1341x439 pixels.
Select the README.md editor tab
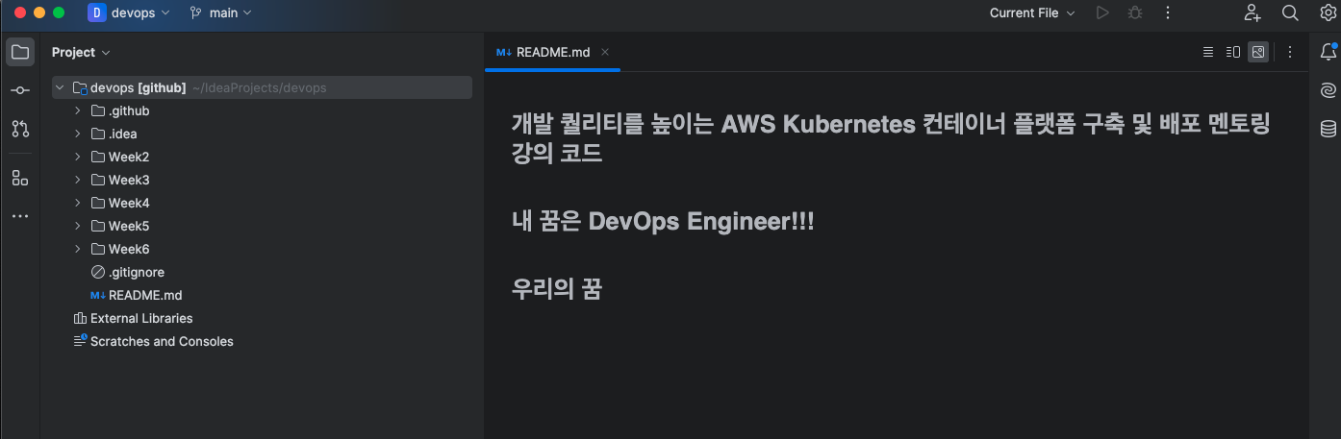(x=553, y=52)
